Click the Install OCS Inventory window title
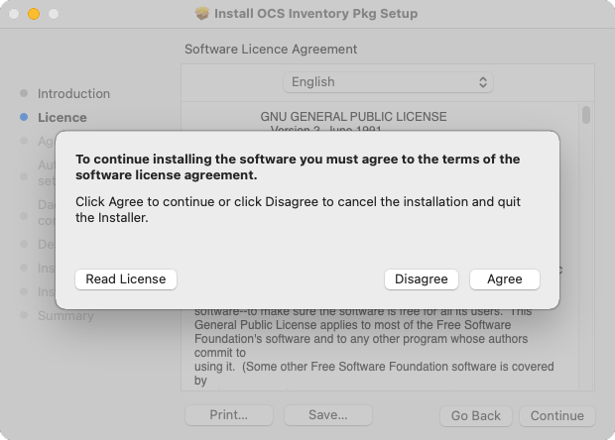 (x=316, y=13)
